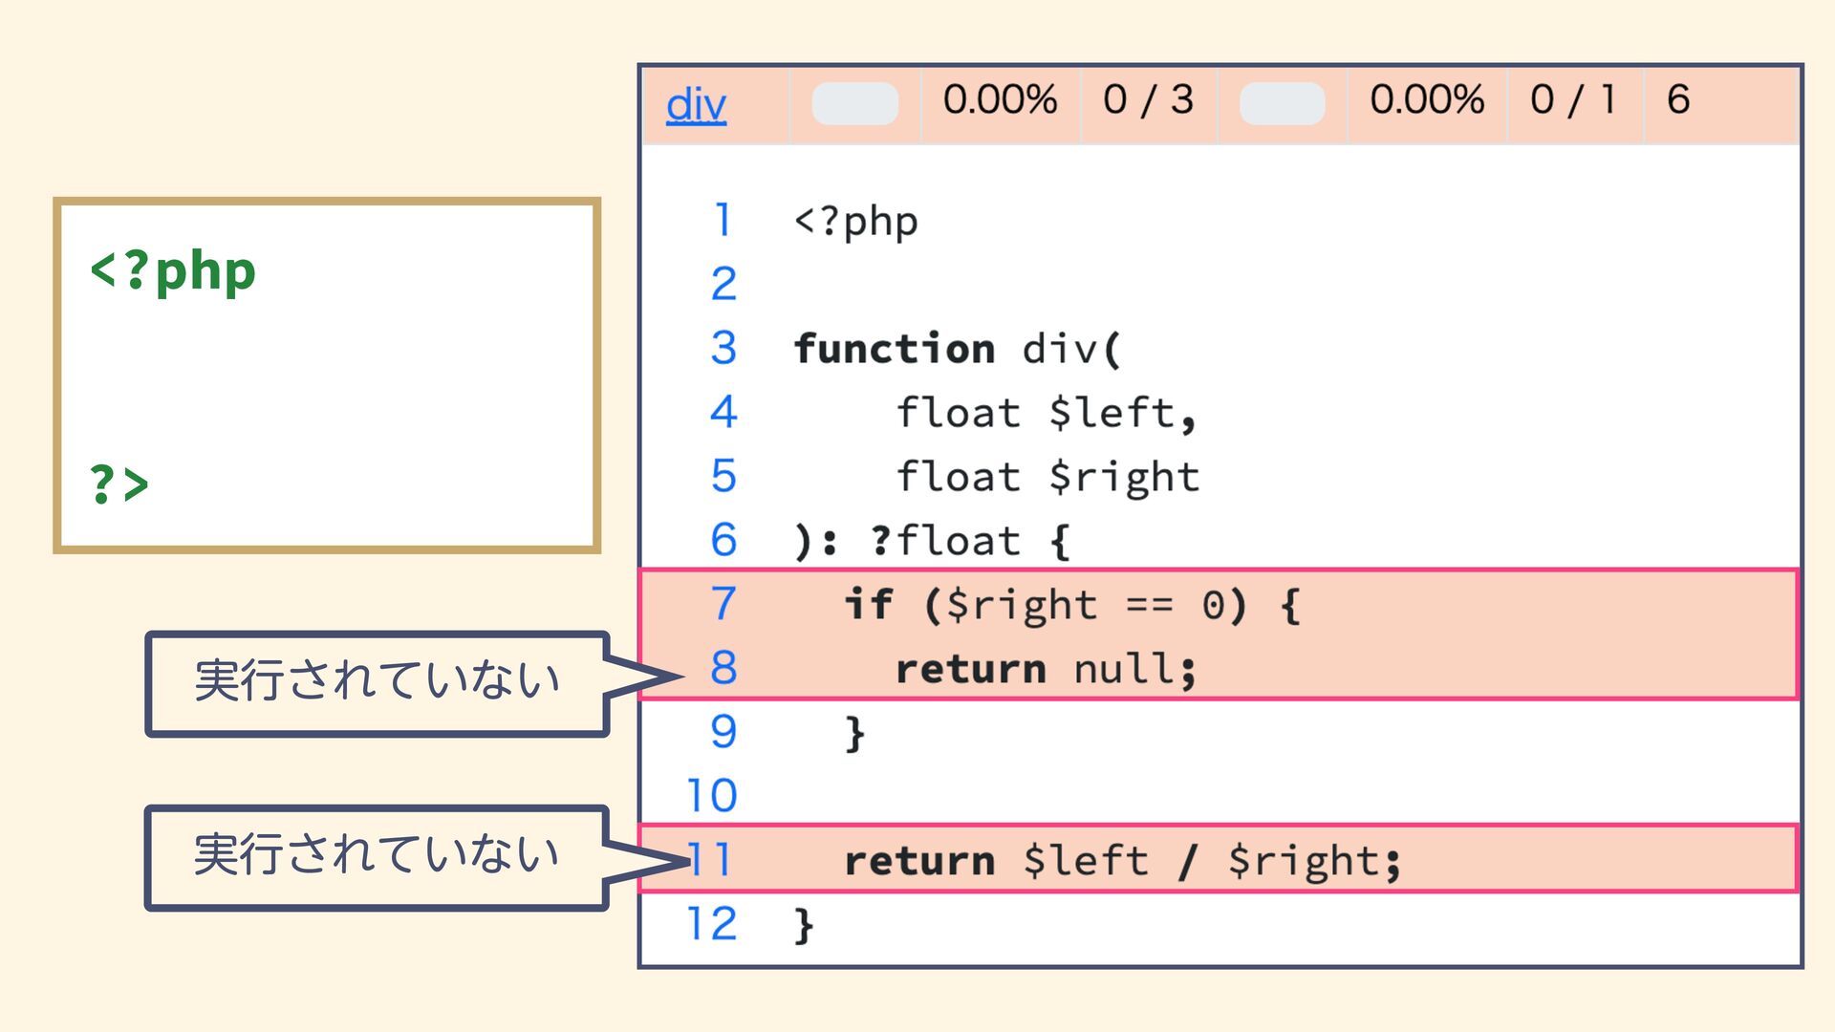Click the upper 実行されていない callout box
This screenshot has height=1032, width=1835.
pos(377,682)
